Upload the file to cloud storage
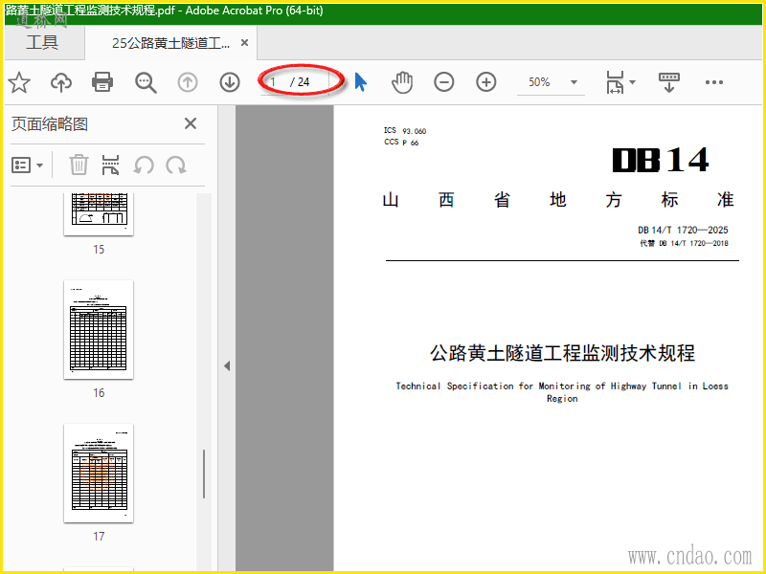This screenshot has width=766, height=574. tap(61, 82)
